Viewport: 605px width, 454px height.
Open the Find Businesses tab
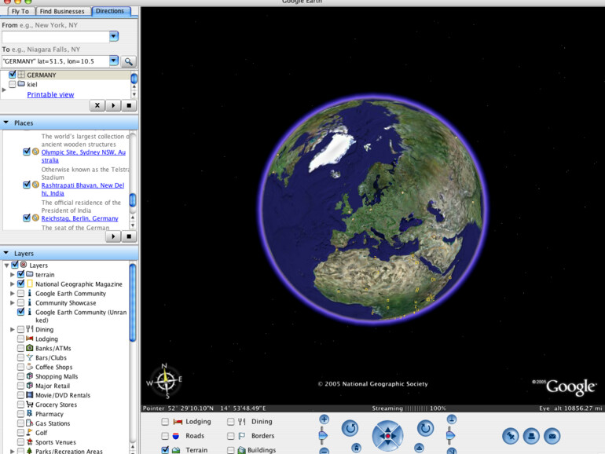(x=63, y=11)
